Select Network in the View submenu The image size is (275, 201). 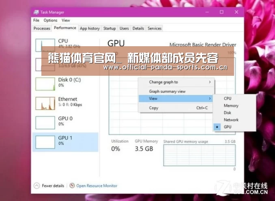[x=234, y=120]
